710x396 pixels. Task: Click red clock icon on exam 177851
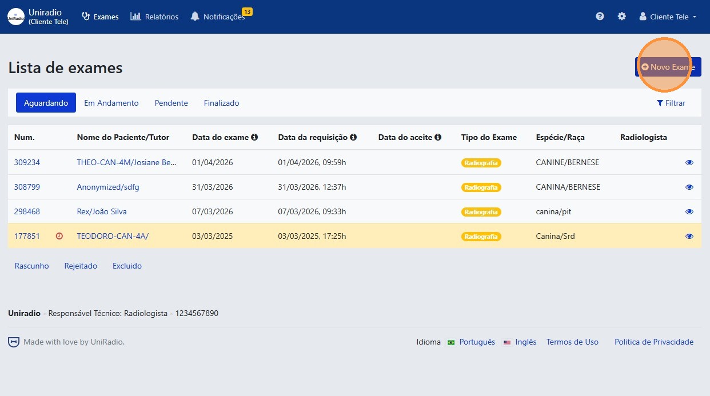click(59, 236)
